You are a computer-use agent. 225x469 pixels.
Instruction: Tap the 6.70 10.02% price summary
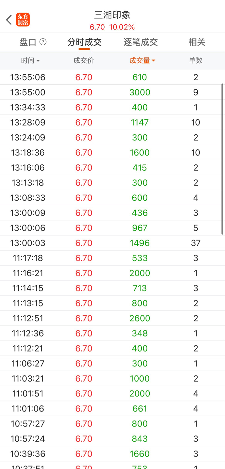click(x=112, y=27)
